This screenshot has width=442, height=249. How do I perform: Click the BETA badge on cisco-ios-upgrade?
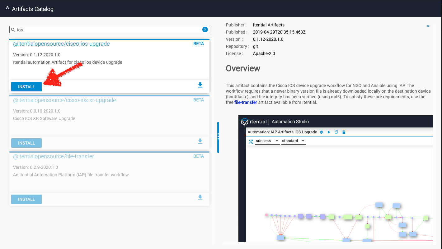tap(199, 44)
